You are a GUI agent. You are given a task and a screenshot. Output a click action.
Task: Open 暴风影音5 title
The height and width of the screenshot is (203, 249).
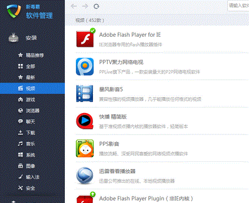coord(111,89)
